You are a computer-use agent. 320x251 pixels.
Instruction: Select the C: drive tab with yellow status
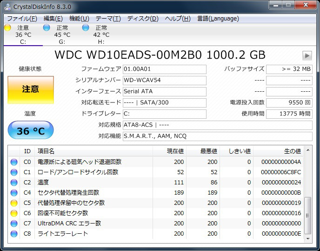coord(23,35)
